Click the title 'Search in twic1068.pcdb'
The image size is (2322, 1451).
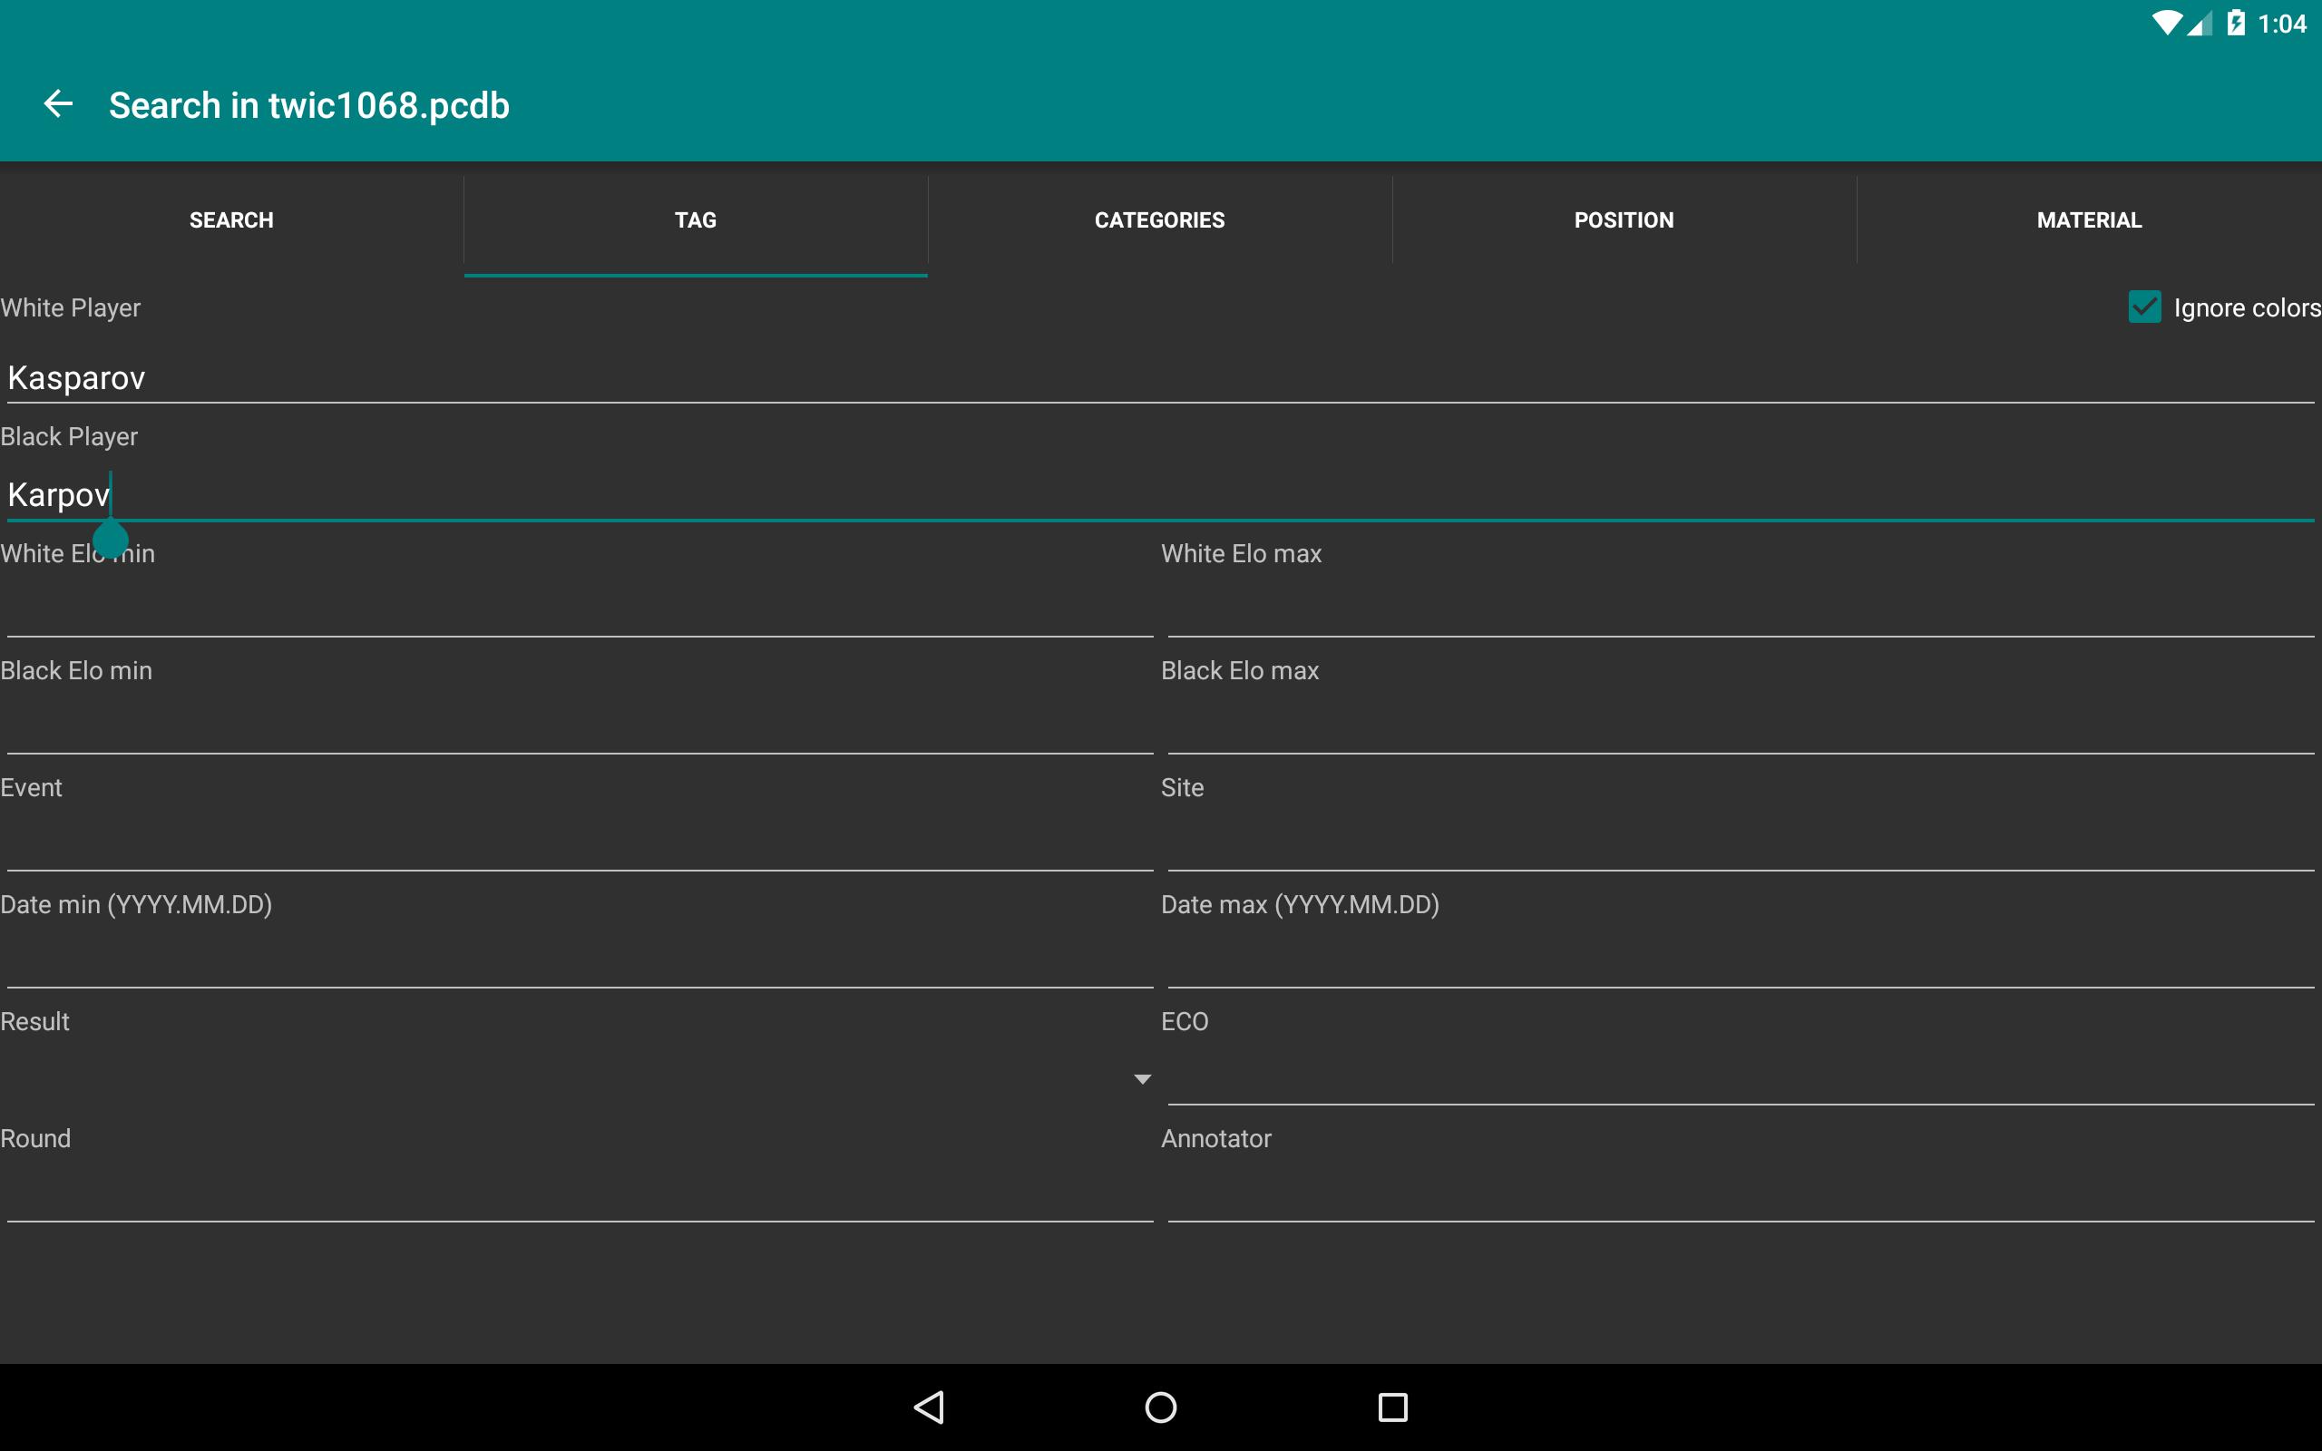tap(309, 105)
